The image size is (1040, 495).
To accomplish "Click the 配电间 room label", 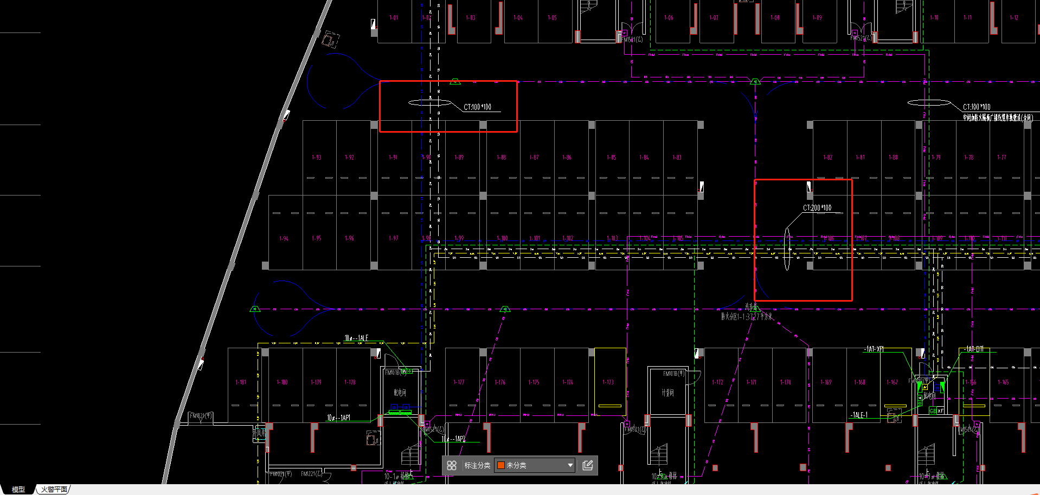I will point(400,393).
